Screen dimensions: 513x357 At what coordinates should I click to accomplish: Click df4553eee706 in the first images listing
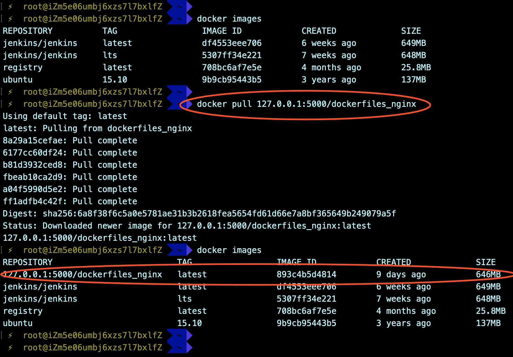232,43
